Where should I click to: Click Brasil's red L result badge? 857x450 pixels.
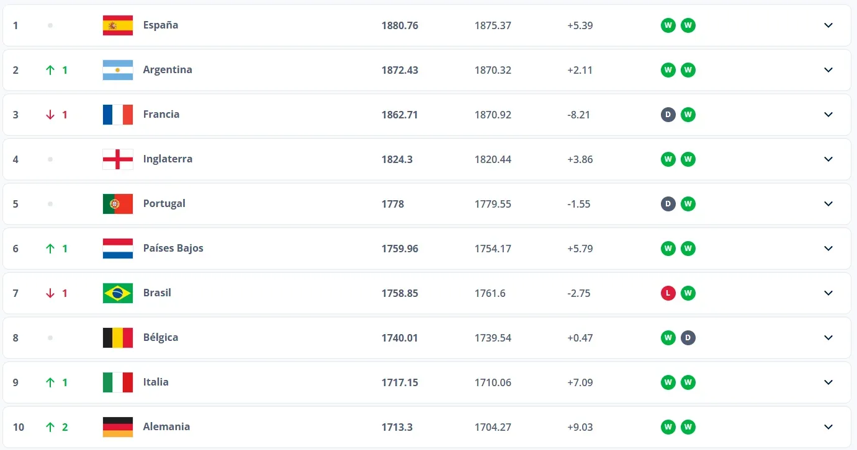click(x=668, y=293)
